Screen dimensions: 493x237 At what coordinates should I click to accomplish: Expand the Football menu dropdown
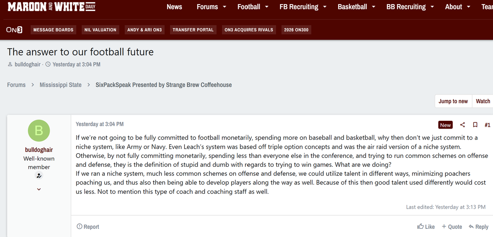pyautogui.click(x=267, y=7)
